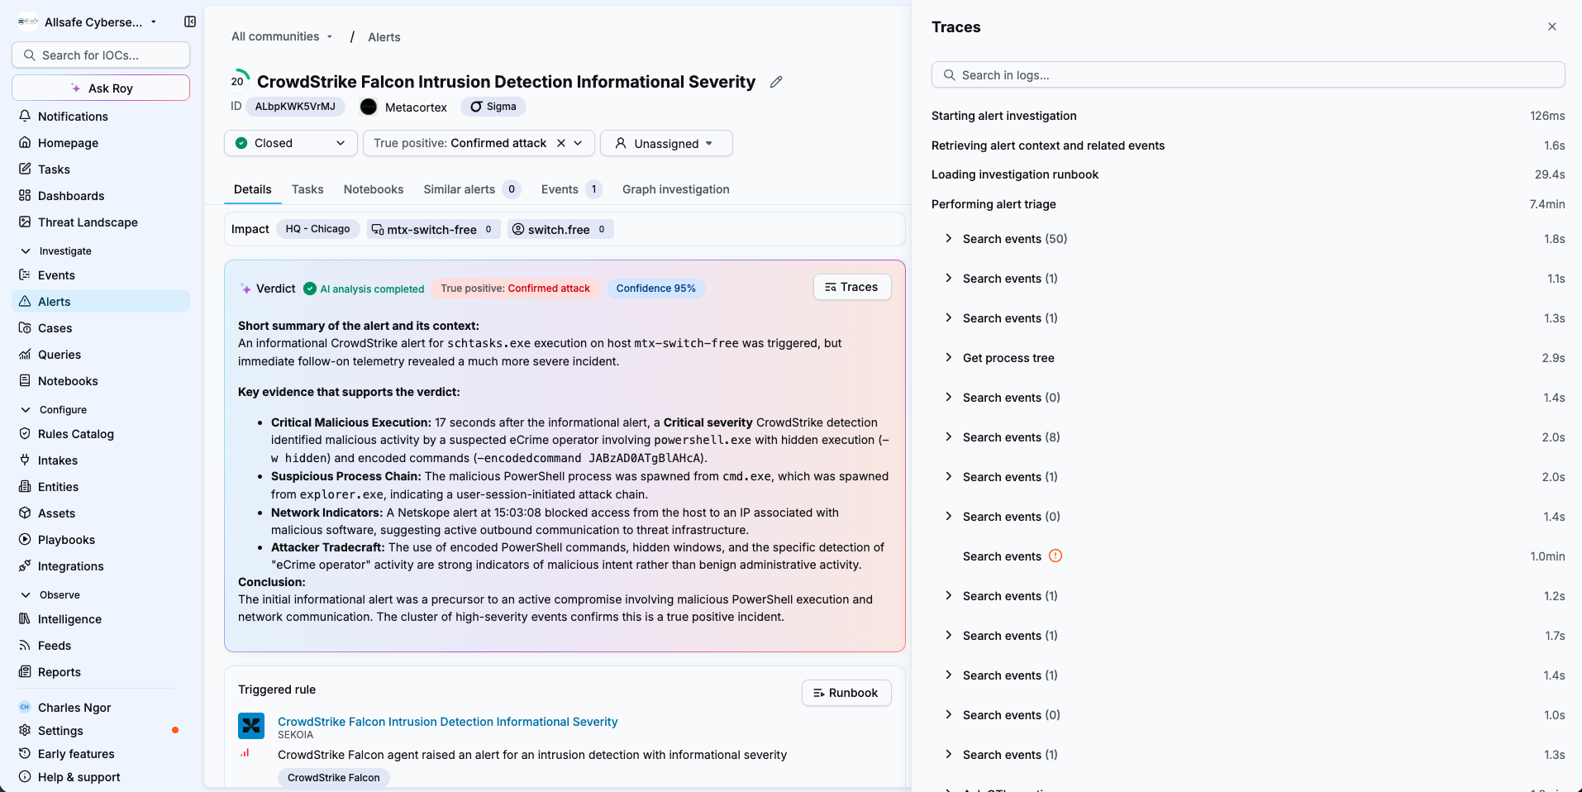Open the Cases sidebar icon

[25, 327]
